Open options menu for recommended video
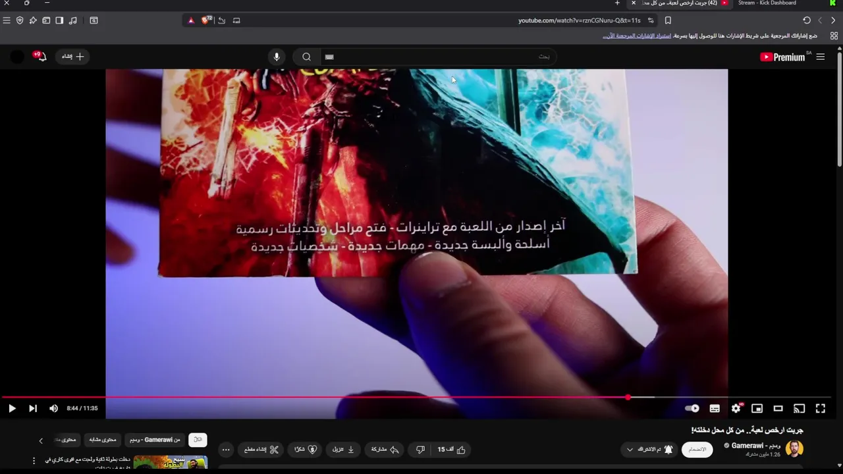Viewport: 843px width, 474px height. (34, 461)
